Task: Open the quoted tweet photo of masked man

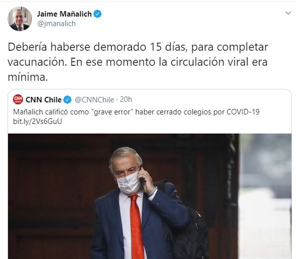Action: 150,196
